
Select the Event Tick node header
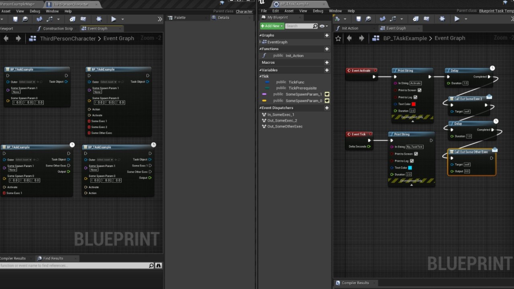pos(359,134)
